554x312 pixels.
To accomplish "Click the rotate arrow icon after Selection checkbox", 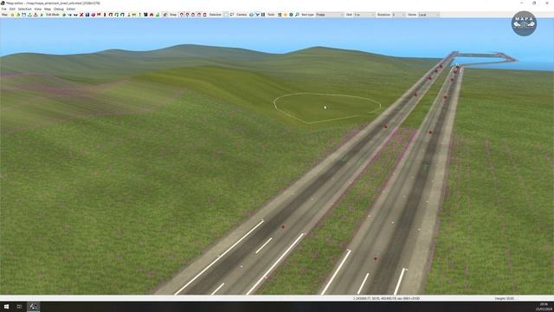I will 232,15.
